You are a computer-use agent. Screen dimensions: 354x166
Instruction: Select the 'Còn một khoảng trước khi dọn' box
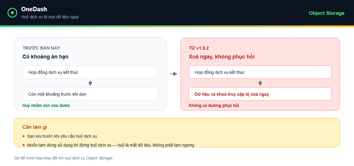(x=90, y=94)
